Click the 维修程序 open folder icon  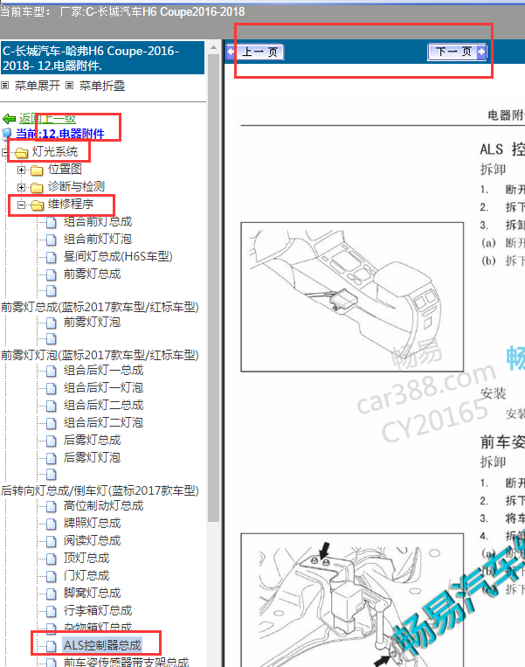point(37,205)
